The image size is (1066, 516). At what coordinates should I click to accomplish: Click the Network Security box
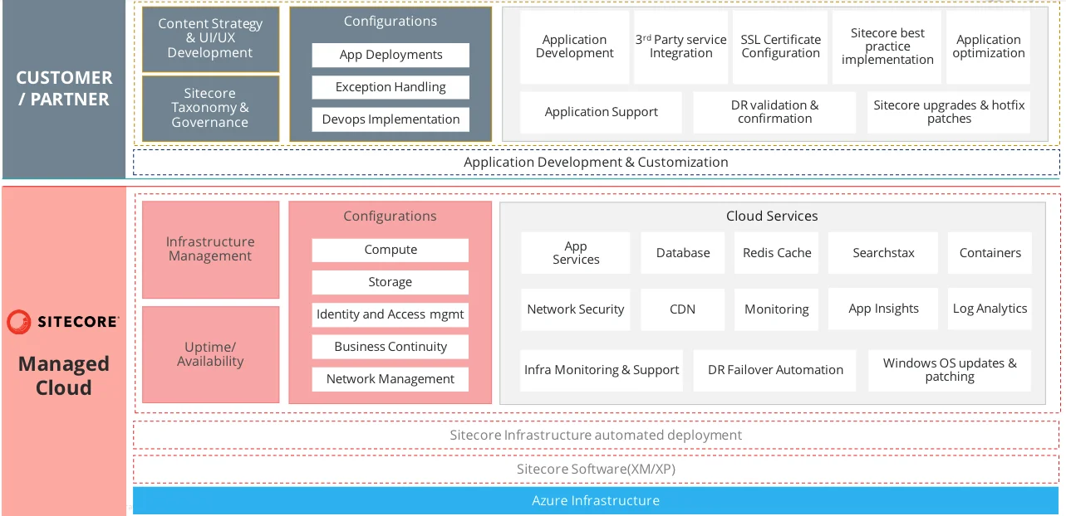576,309
